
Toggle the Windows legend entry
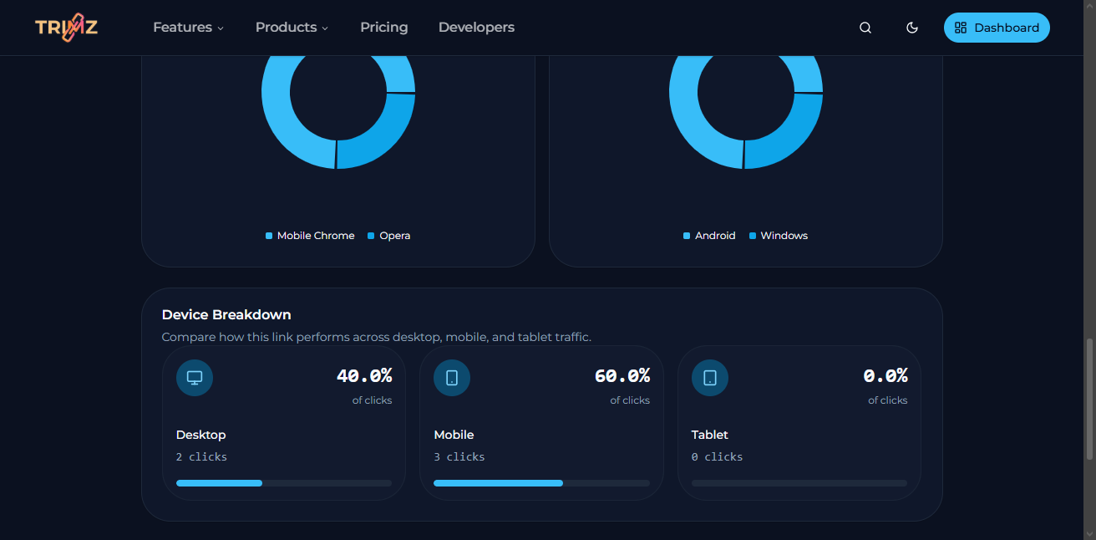778,236
